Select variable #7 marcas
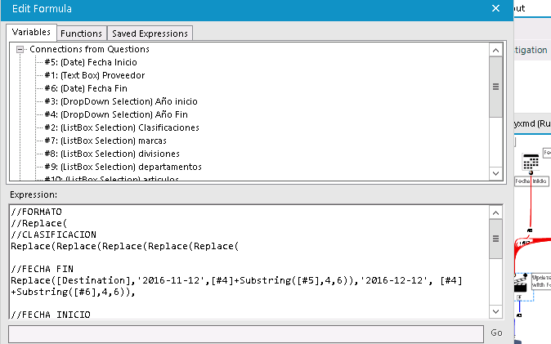This screenshot has height=344, width=551. click(x=105, y=141)
